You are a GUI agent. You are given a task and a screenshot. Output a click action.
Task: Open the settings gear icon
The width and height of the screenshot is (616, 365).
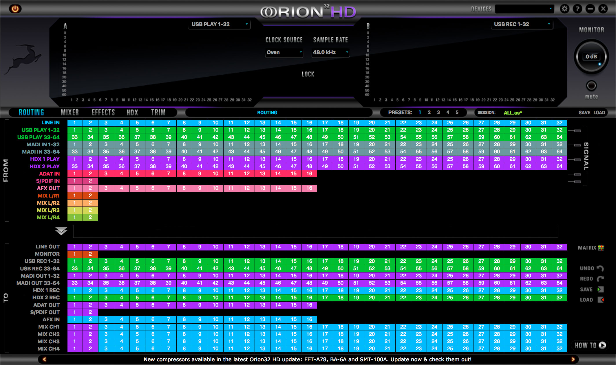pyautogui.click(x=564, y=9)
